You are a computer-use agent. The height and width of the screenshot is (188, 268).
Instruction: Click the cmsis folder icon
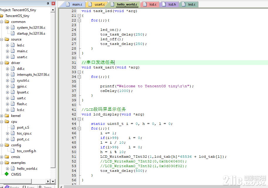point(7,157)
